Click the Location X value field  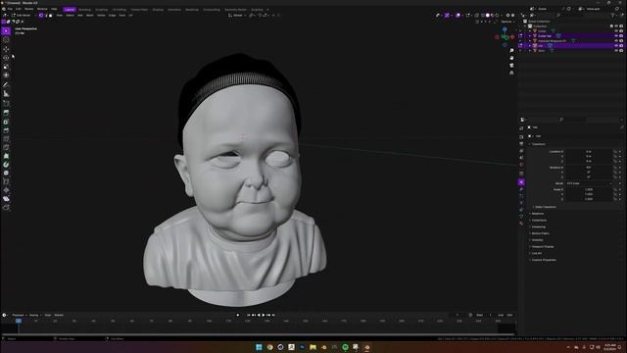589,152
